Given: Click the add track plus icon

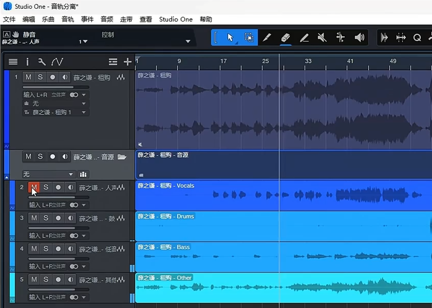Looking at the screenshot, I should [x=127, y=62].
